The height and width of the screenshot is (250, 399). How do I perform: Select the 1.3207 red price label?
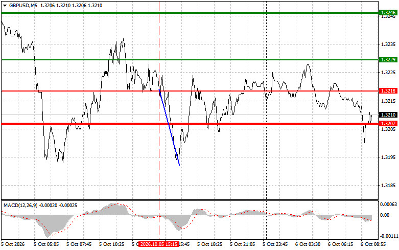pyautogui.click(x=388, y=124)
